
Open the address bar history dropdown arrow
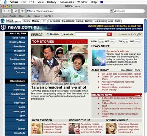pyautogui.click(x=111, y=11)
